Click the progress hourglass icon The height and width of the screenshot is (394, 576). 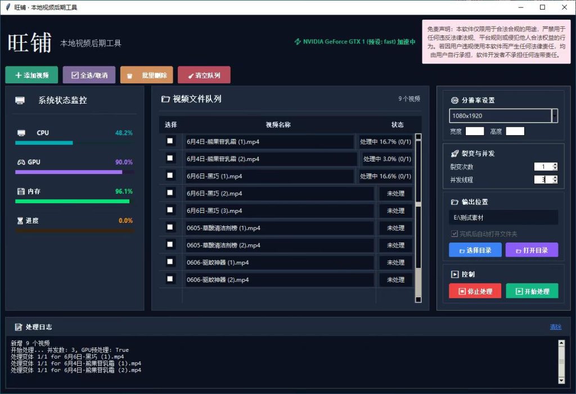(20, 221)
